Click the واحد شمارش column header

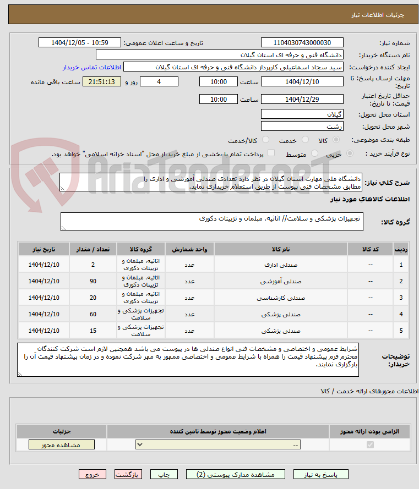coord(189,250)
